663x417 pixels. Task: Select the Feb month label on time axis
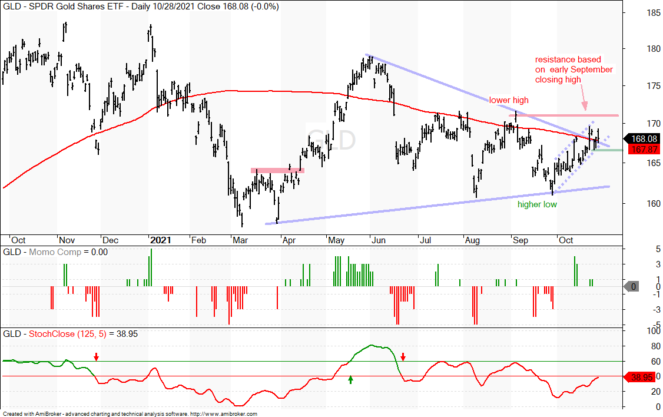199,240
